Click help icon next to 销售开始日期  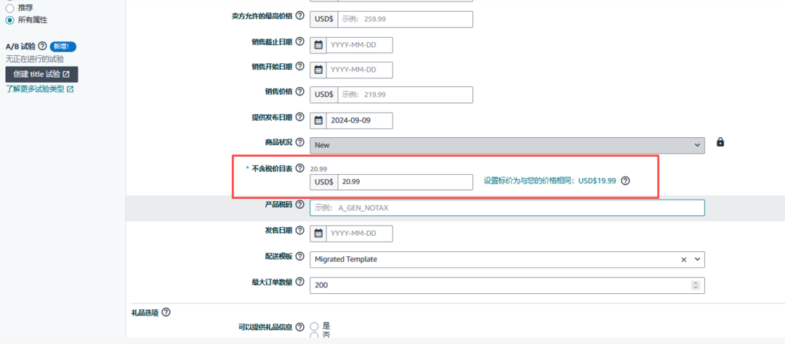click(x=300, y=66)
